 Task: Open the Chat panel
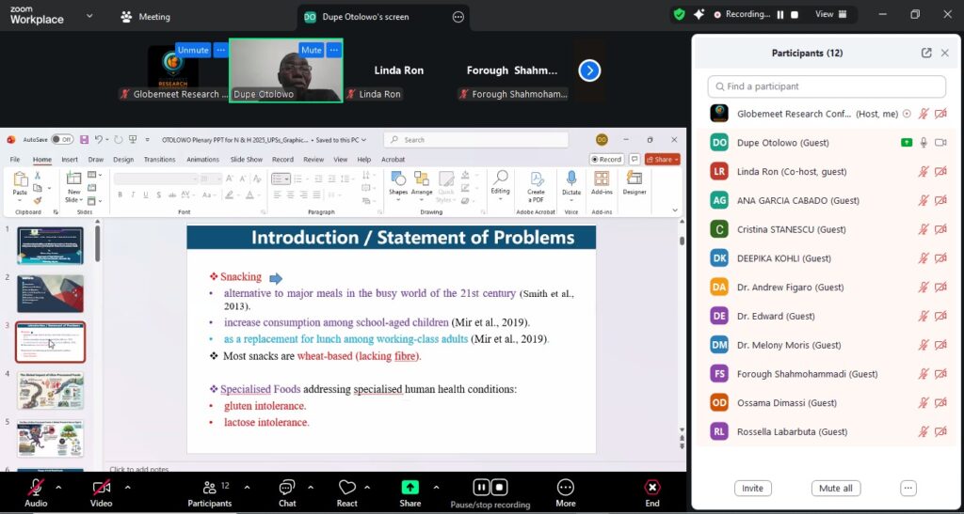[287, 488]
